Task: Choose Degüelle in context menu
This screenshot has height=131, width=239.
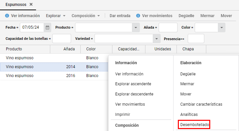Action: pos(188,74)
